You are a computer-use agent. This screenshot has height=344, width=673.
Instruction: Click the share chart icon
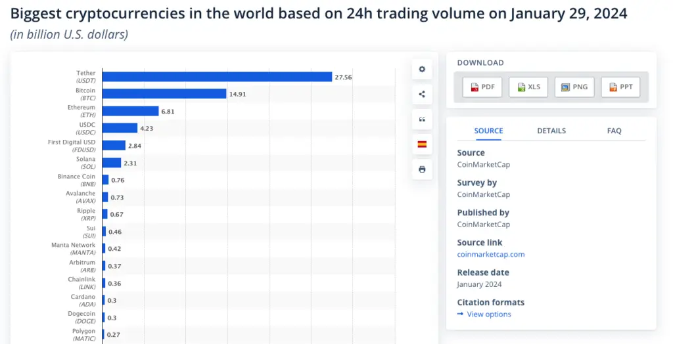(422, 94)
